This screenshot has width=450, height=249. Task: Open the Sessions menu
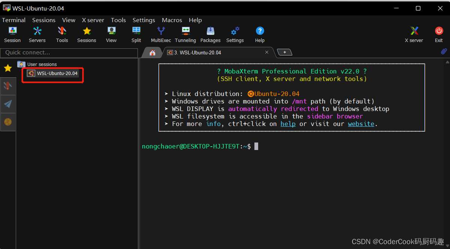[44, 20]
